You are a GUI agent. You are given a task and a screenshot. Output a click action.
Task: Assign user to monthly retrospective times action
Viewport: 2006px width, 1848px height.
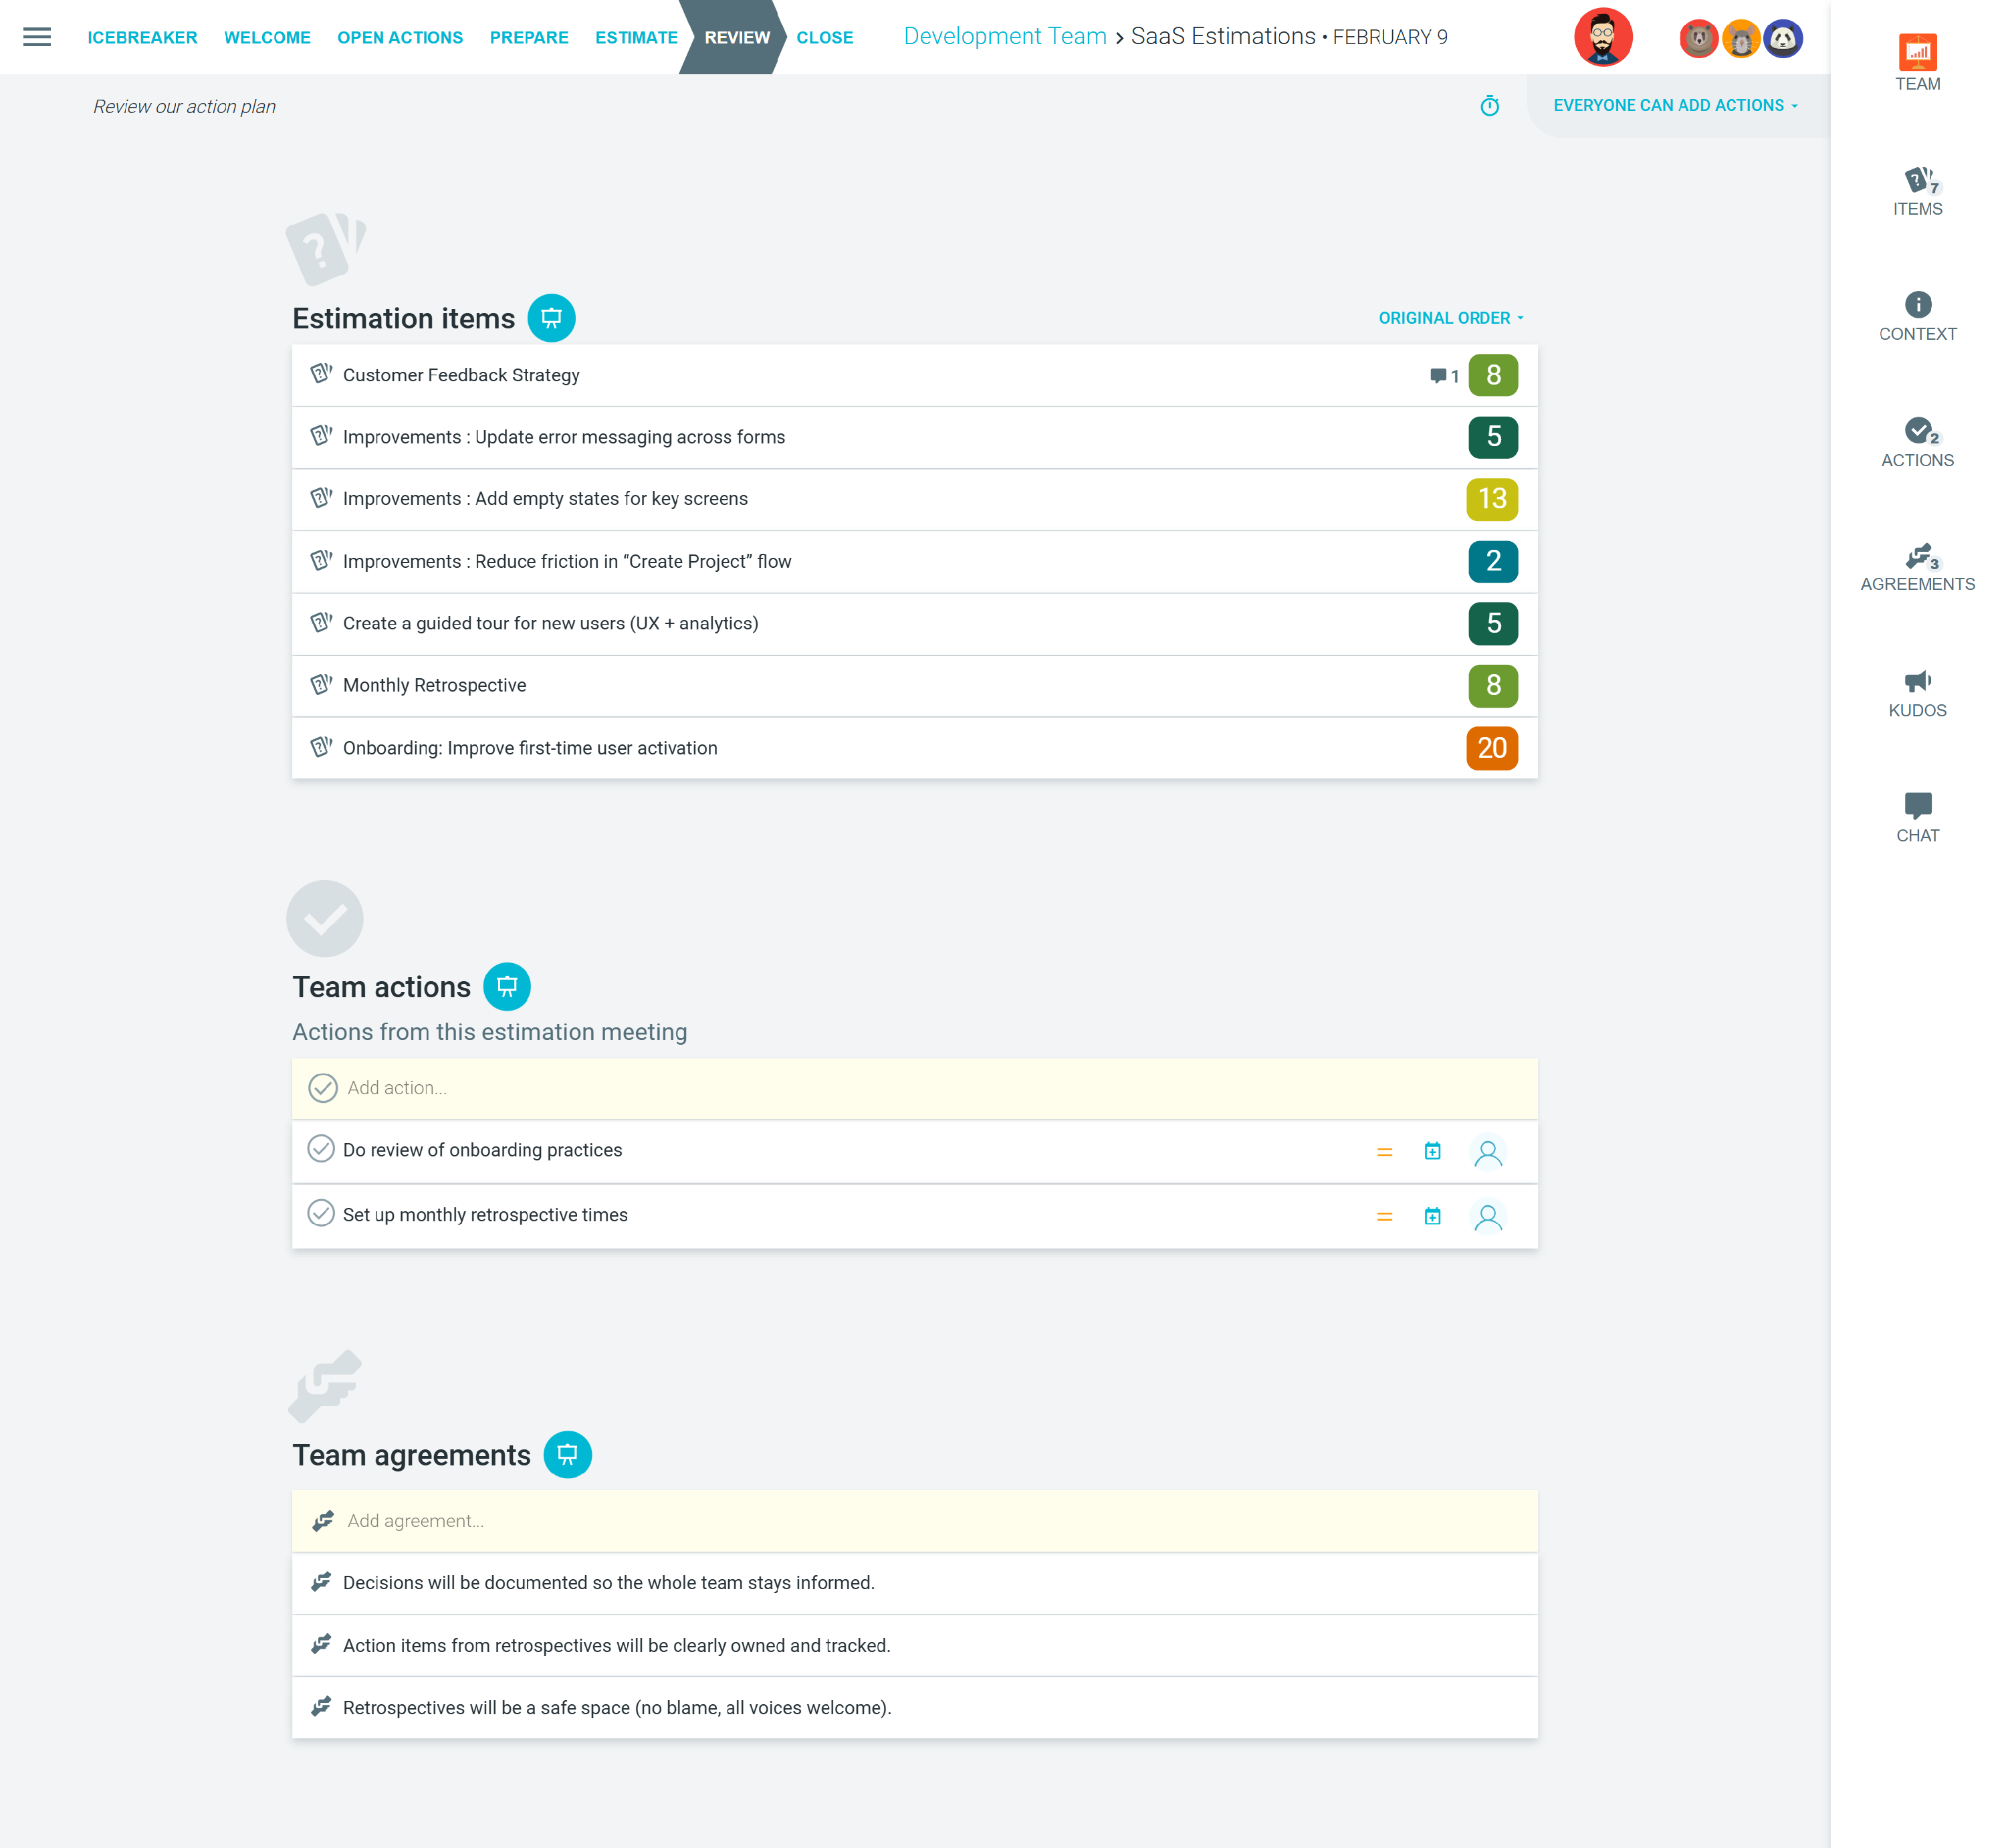tap(1487, 1217)
